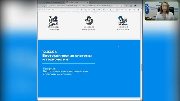
Task: Open a new browser tab
Action: click(x=91, y=2)
